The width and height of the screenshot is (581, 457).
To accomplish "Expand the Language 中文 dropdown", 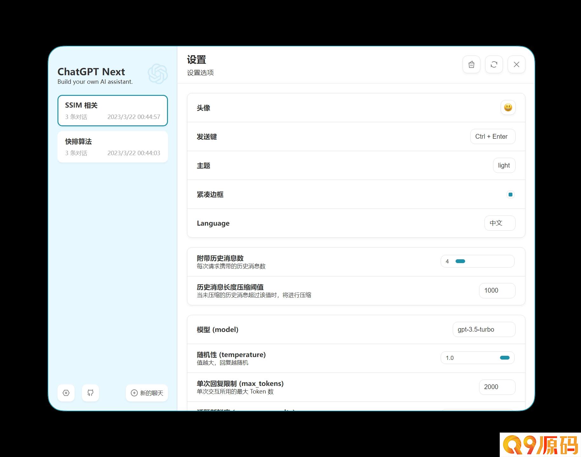I will [x=500, y=223].
